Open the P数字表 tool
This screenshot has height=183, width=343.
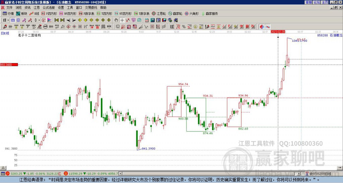(86, 13)
